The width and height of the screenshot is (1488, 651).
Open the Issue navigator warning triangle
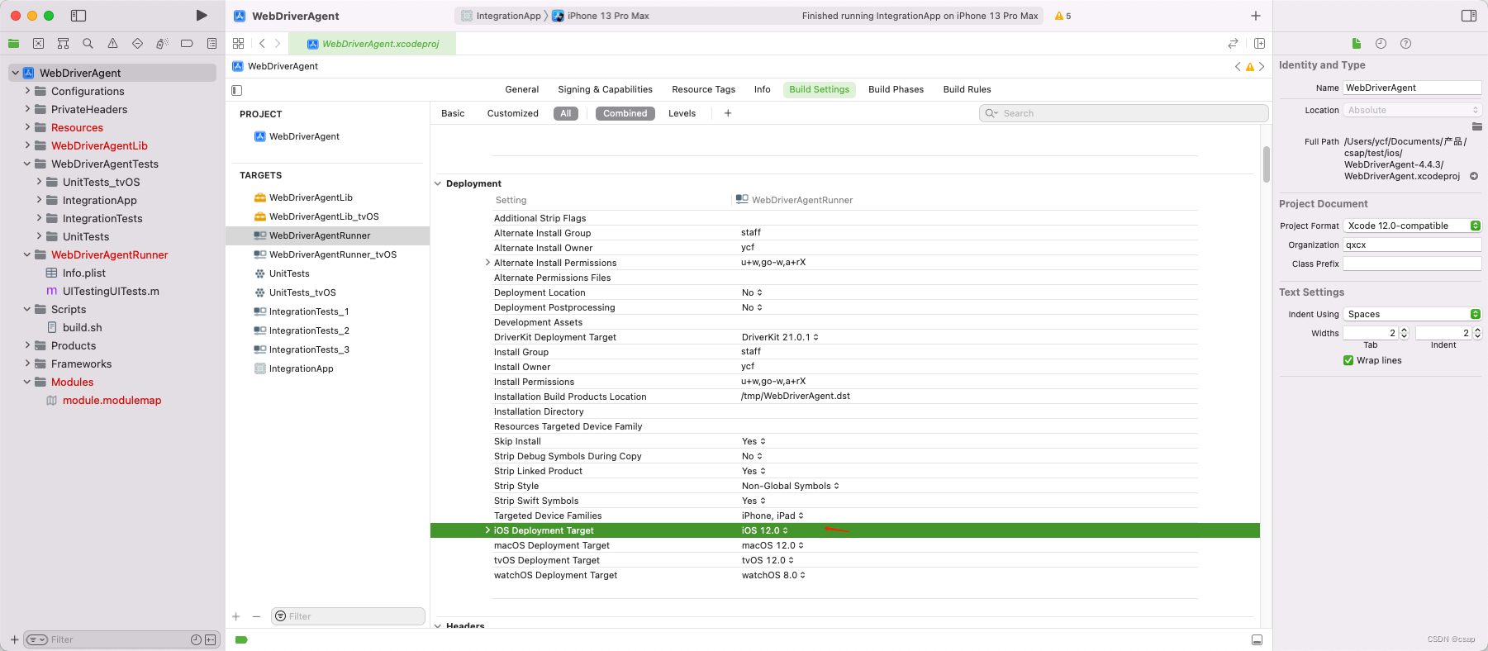click(112, 44)
